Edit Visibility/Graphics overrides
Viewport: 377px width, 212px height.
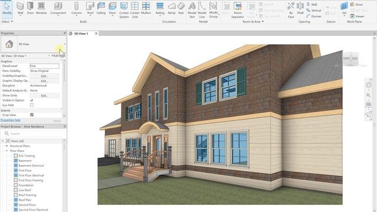click(x=44, y=76)
